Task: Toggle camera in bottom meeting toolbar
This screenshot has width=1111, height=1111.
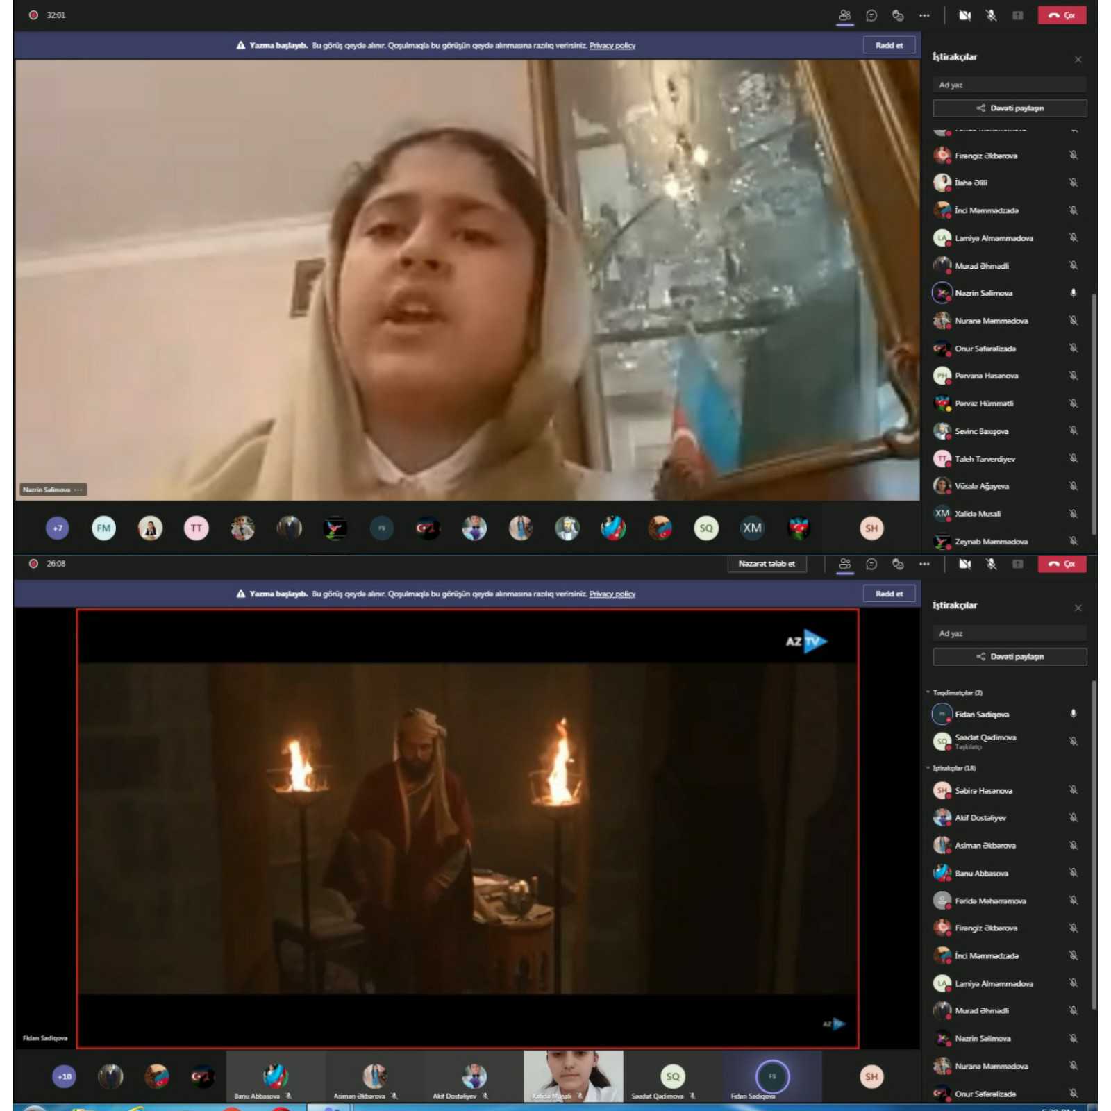Action: pos(964,564)
